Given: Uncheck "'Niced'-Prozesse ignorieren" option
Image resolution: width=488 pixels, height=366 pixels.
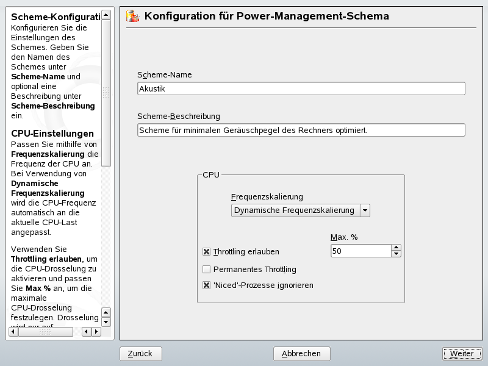Looking at the screenshot, I should [x=206, y=285].
